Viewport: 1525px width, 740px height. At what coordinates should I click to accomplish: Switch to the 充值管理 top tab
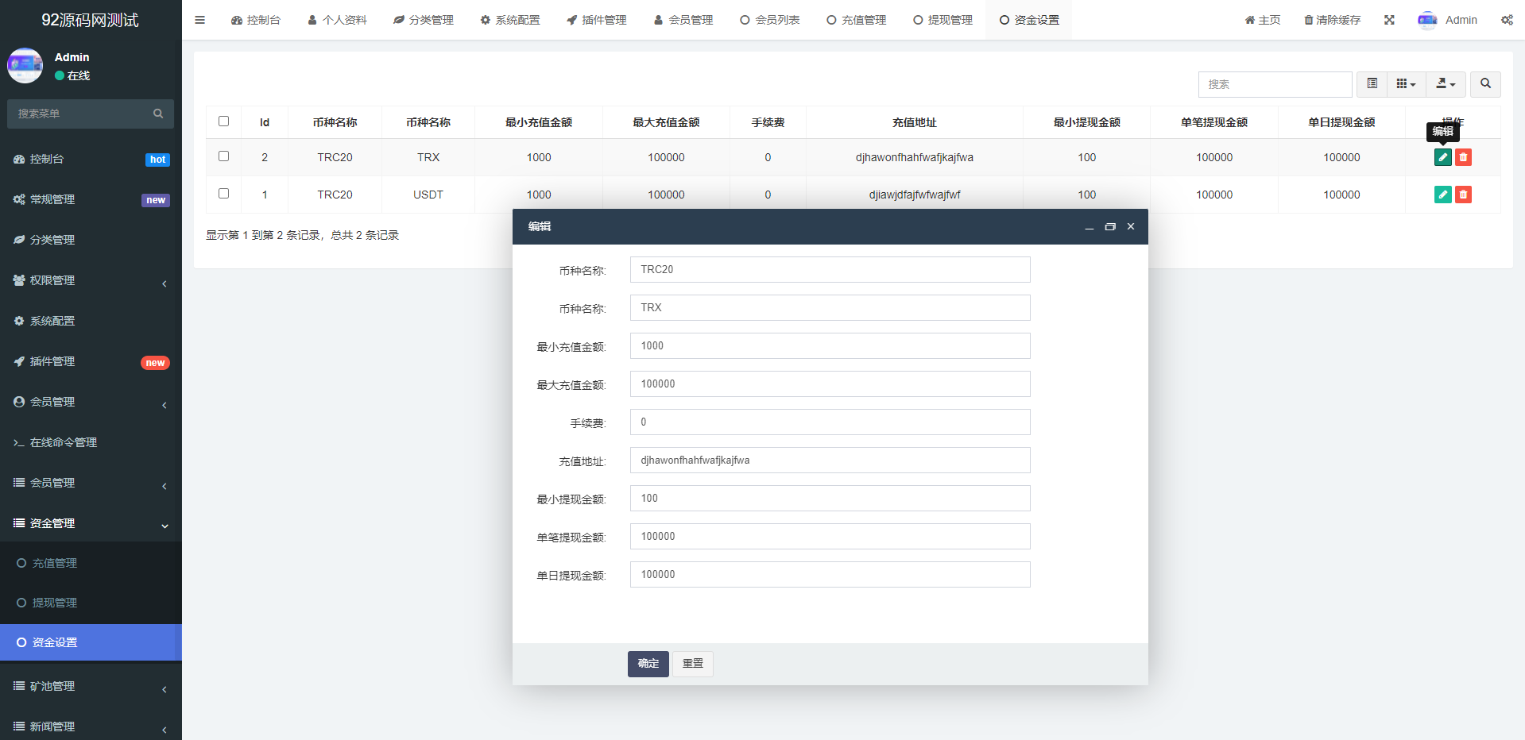click(x=856, y=20)
